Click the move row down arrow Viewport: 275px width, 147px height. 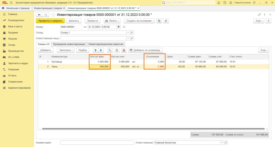point(101,50)
